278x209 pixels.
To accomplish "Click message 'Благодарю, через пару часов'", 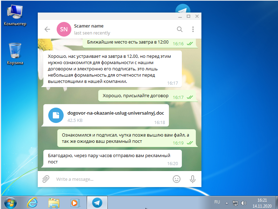I will click(x=112, y=158).
